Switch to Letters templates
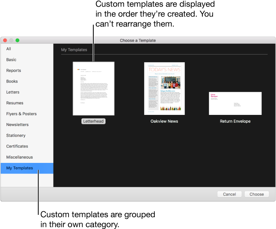The image size is (276, 229). coord(13,92)
